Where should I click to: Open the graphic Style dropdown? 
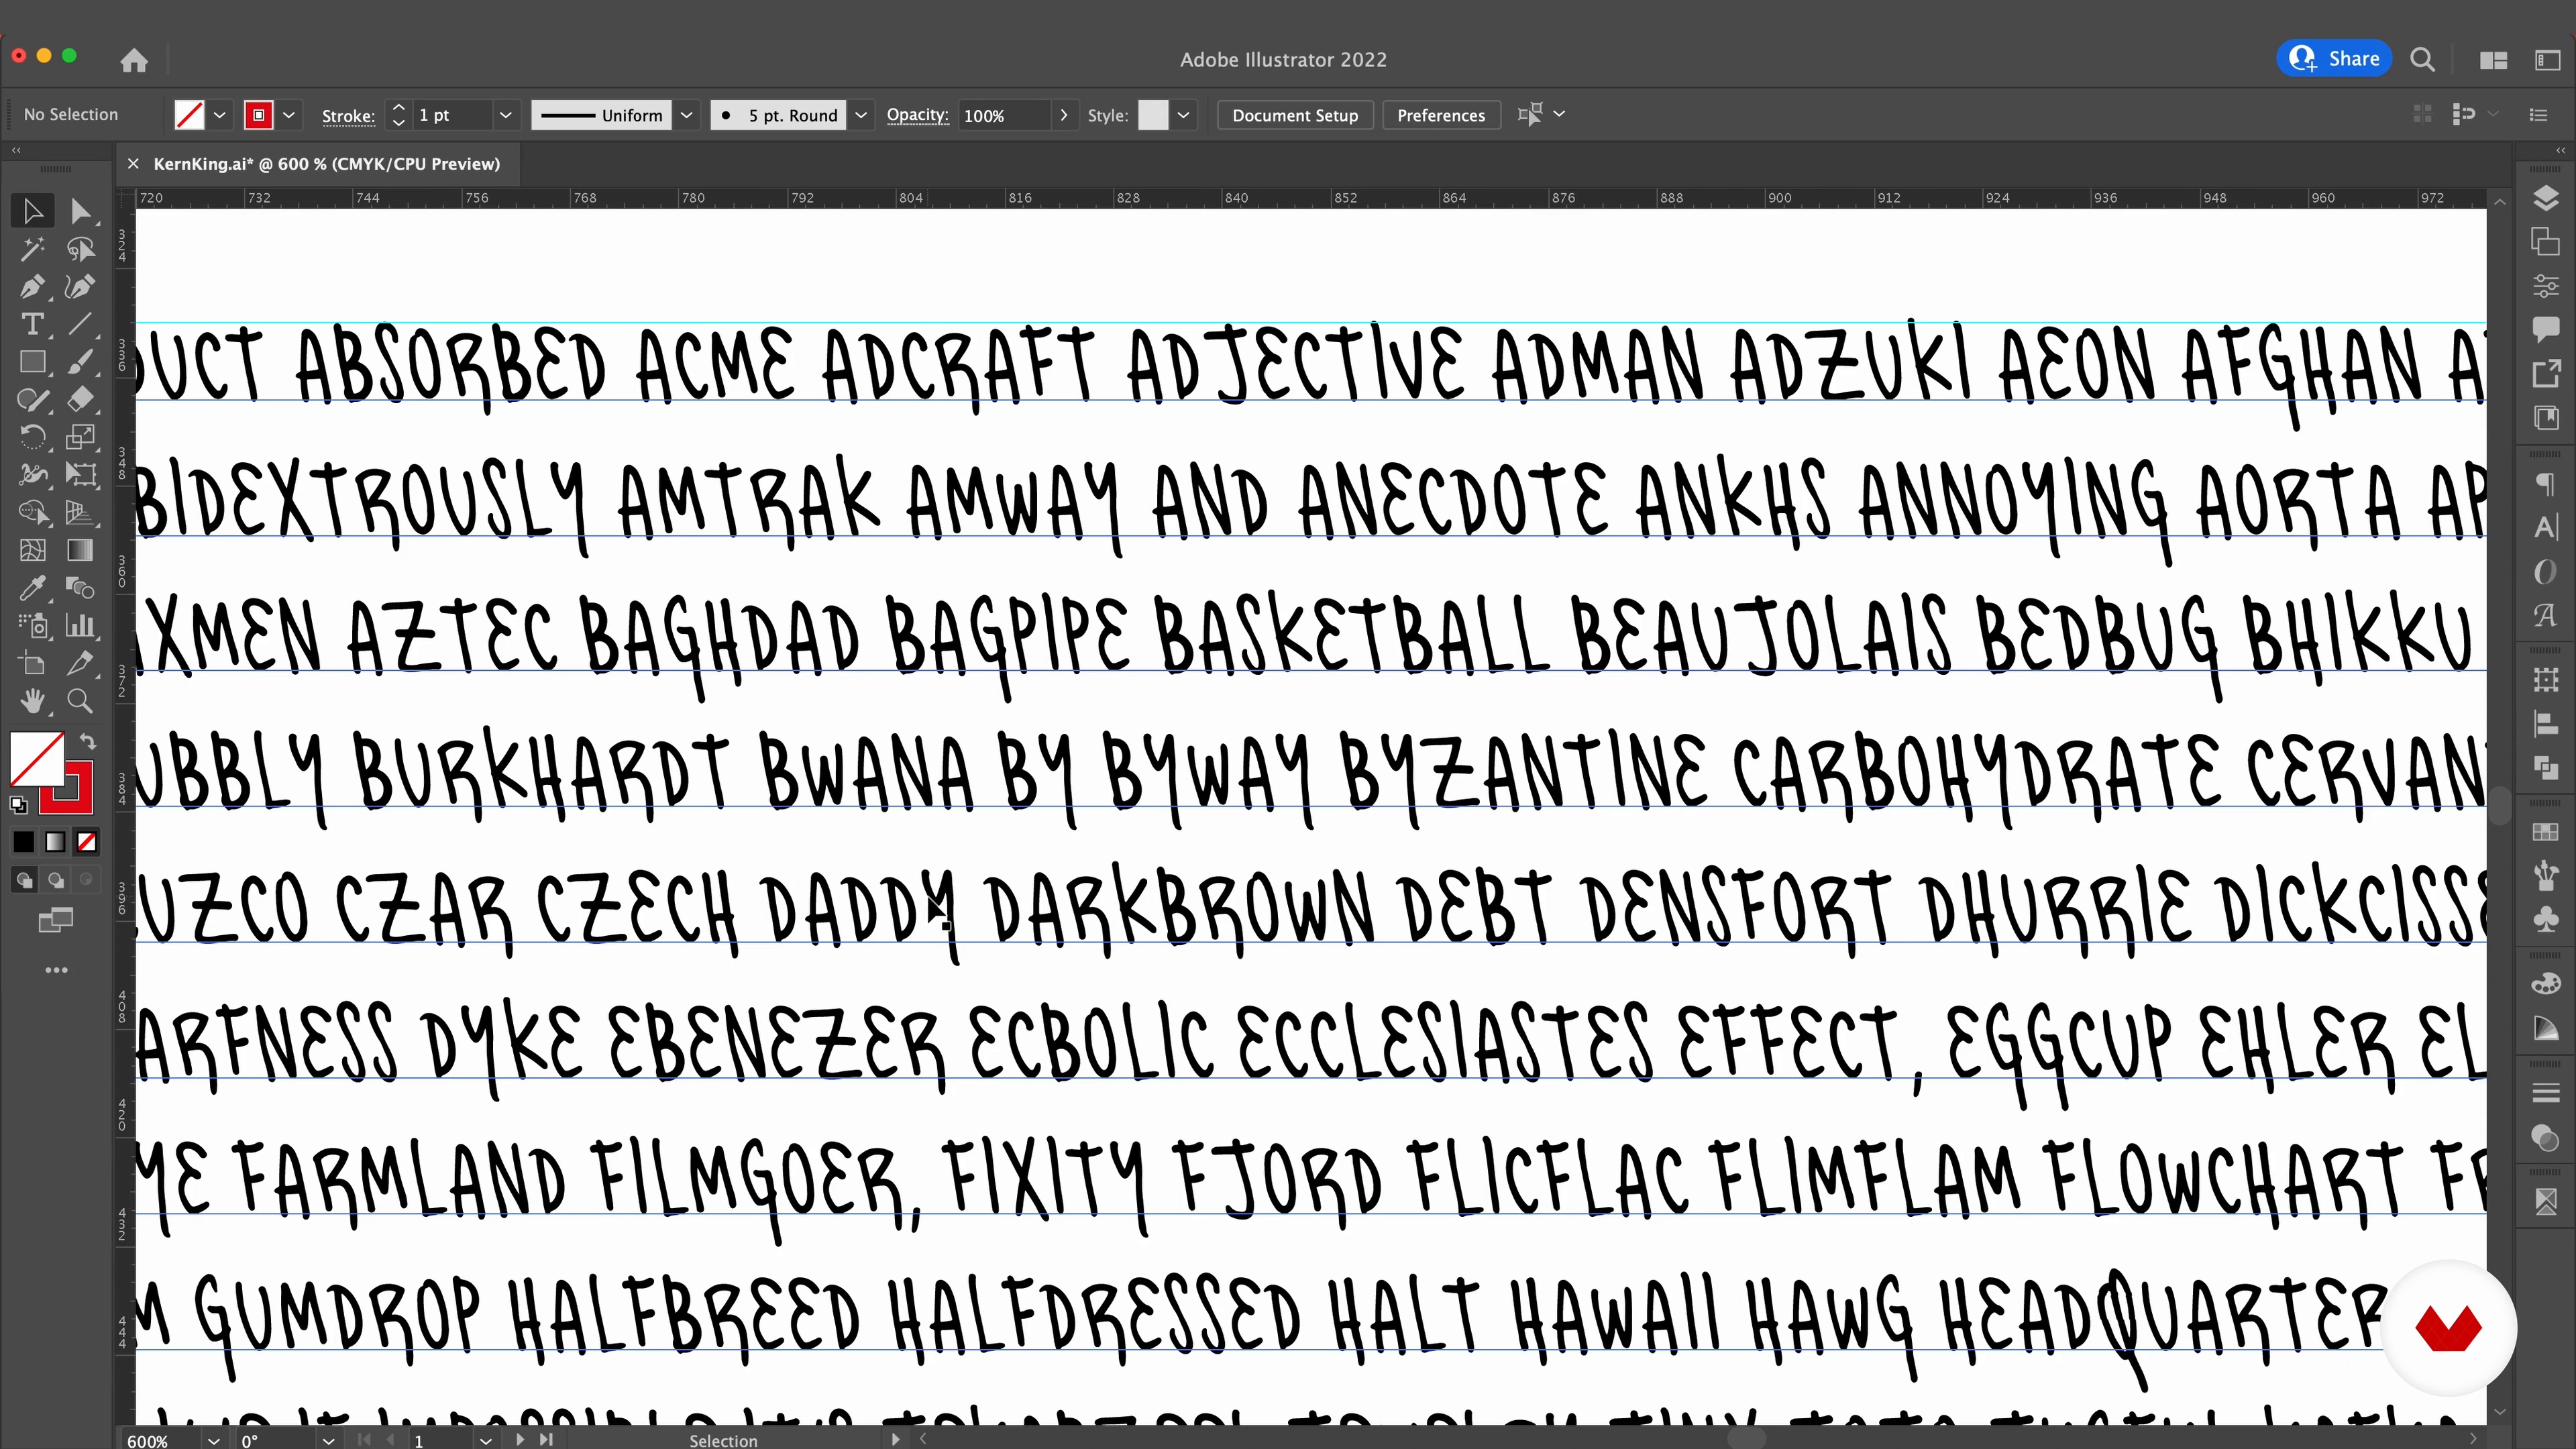tap(1183, 115)
